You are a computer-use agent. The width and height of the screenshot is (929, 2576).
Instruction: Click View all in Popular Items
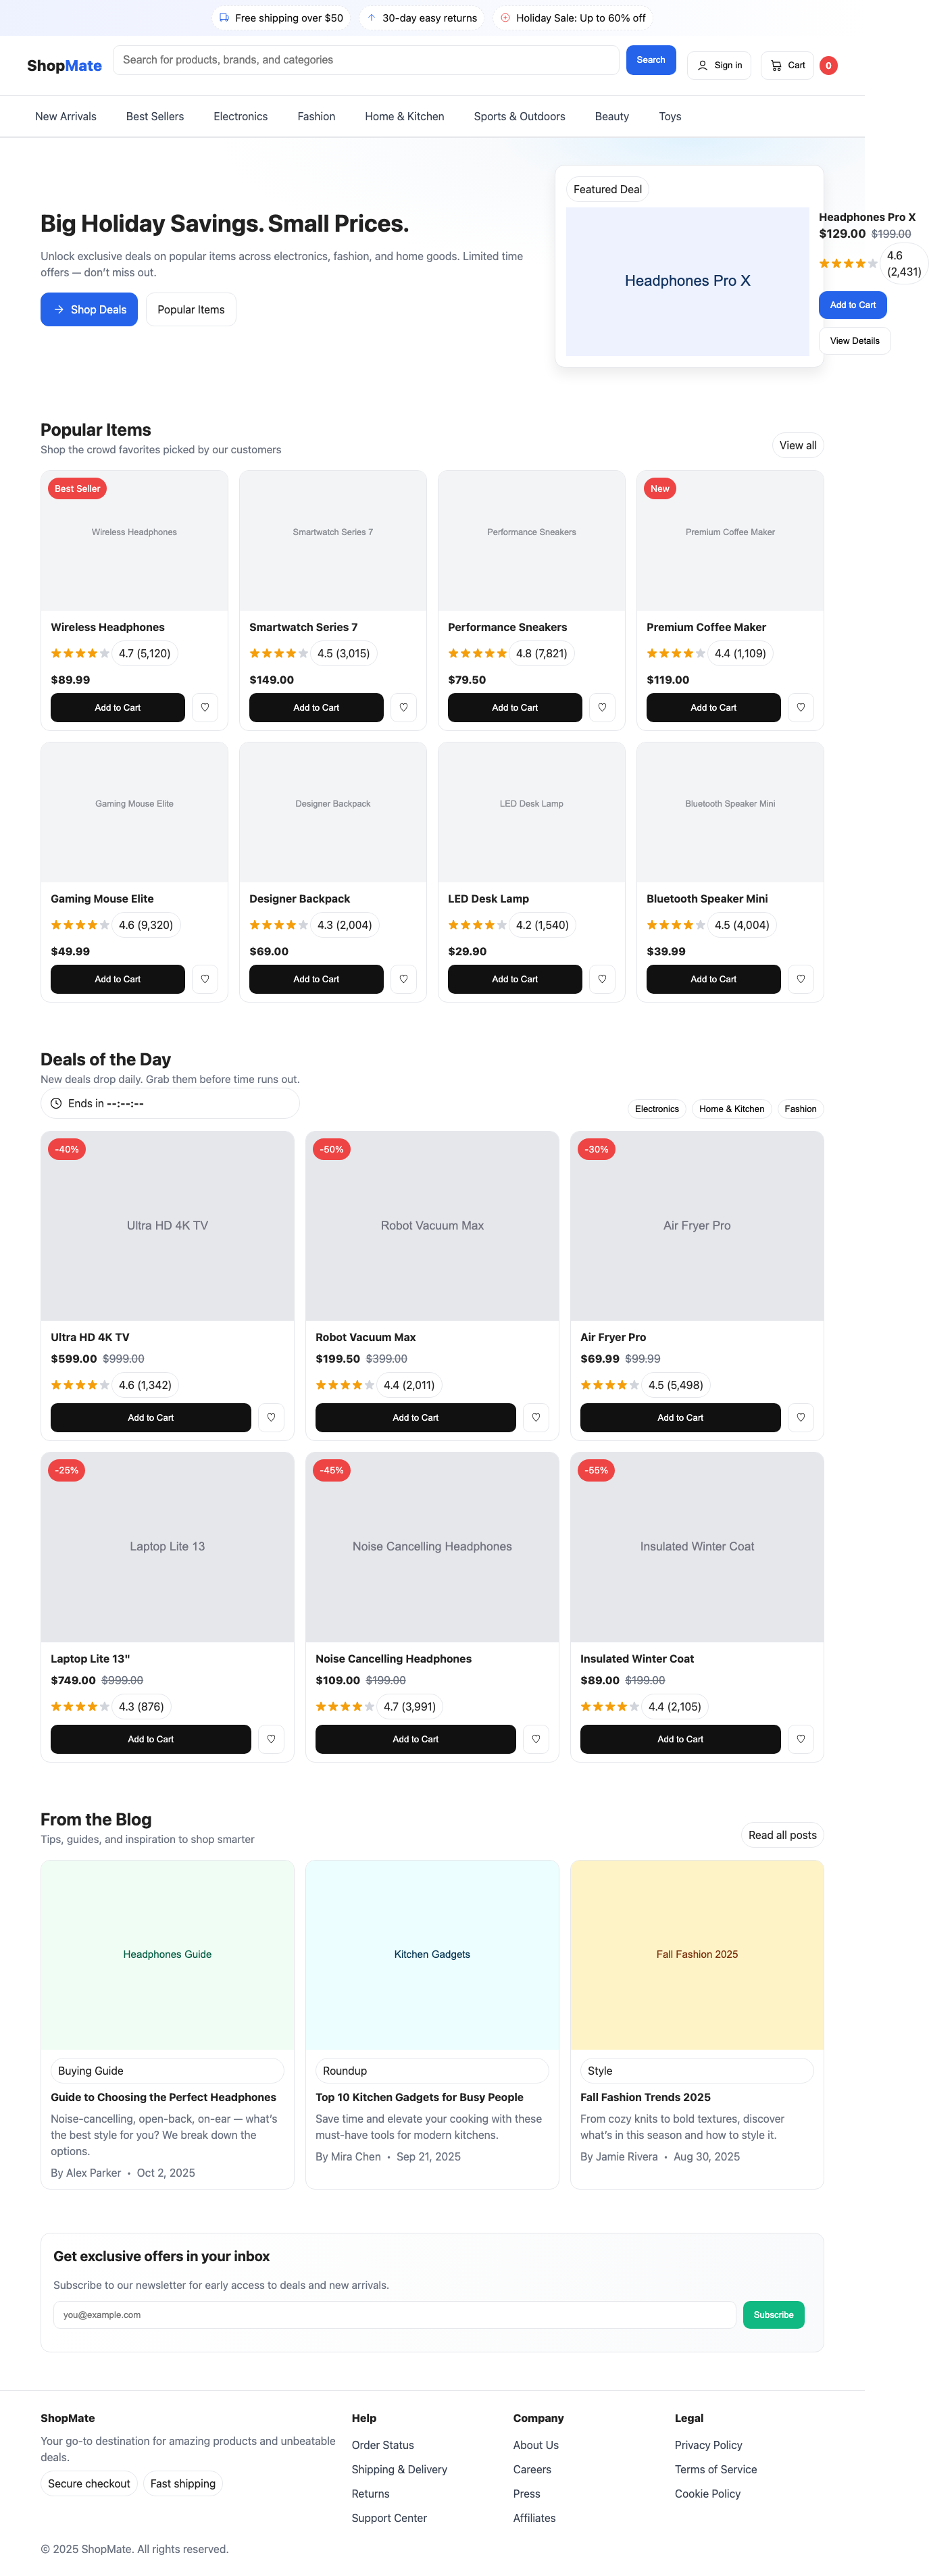pos(797,445)
